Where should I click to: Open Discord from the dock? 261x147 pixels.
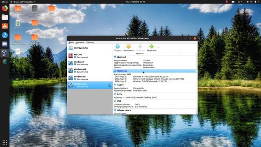pyautogui.click(x=4, y=44)
